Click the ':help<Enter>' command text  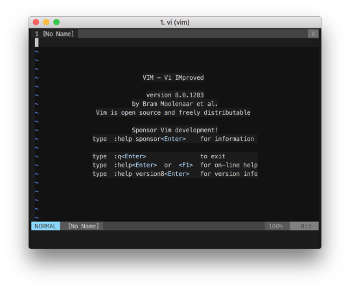tap(135, 165)
